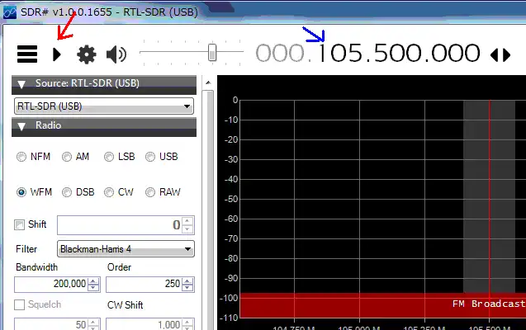Screen dimensions: 526x330
Task: Increase Order value with up arrow
Action: pos(187,281)
